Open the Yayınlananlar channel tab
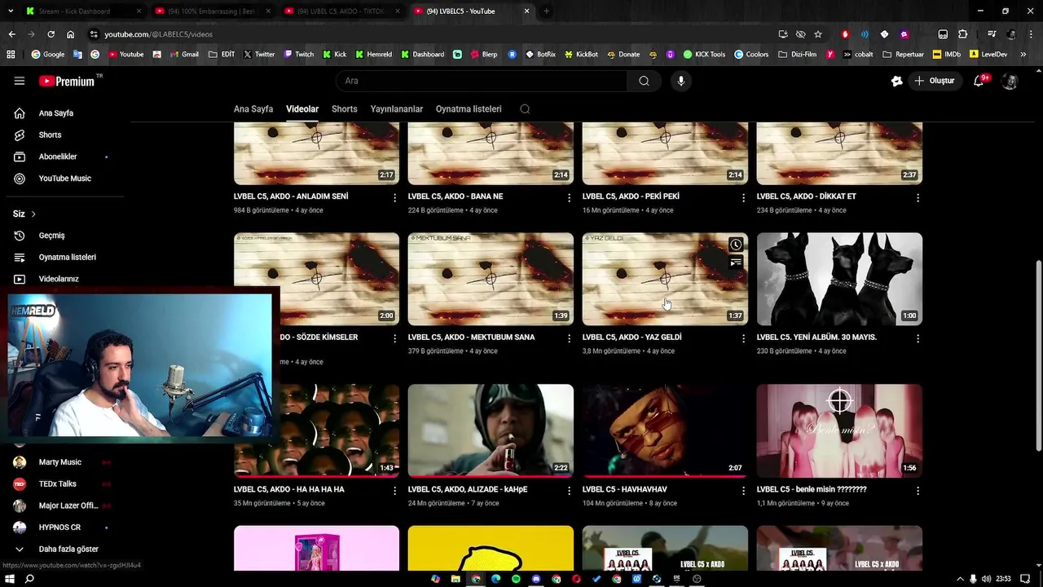This screenshot has height=587, width=1043. click(x=397, y=109)
